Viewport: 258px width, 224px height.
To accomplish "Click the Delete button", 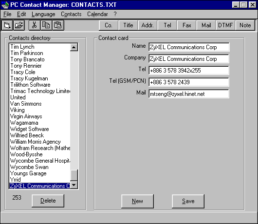I will 48,201.
